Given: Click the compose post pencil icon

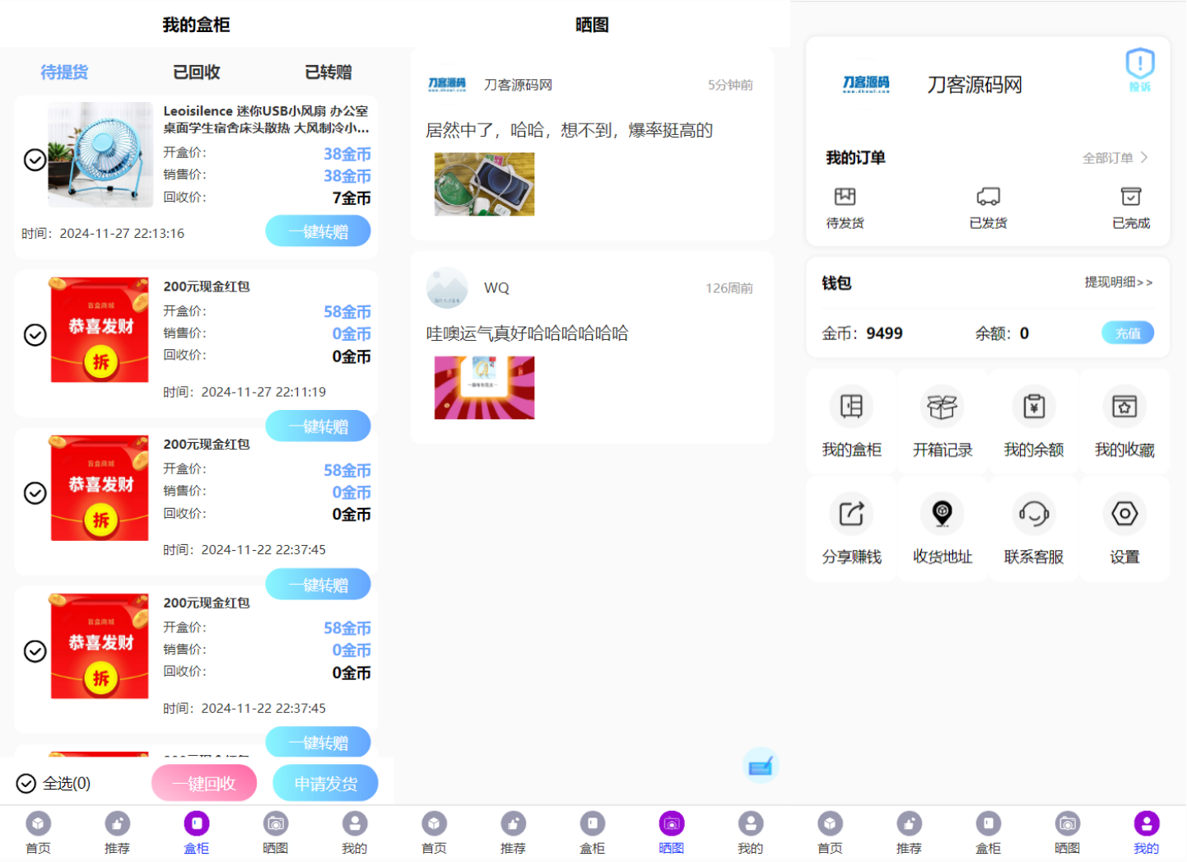Looking at the screenshot, I should pos(759,765).
